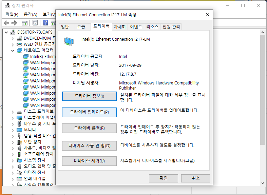Click the 보안 장치 key icon
Image resolution: width=267 pixels, height=195 pixels.
pyautogui.click(x=20, y=142)
